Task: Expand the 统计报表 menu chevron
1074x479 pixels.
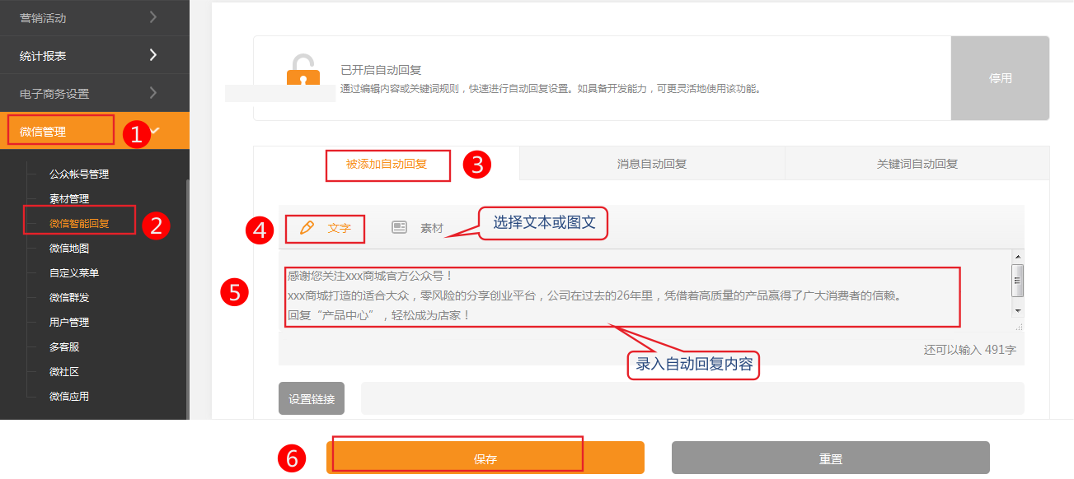Action: pos(153,55)
